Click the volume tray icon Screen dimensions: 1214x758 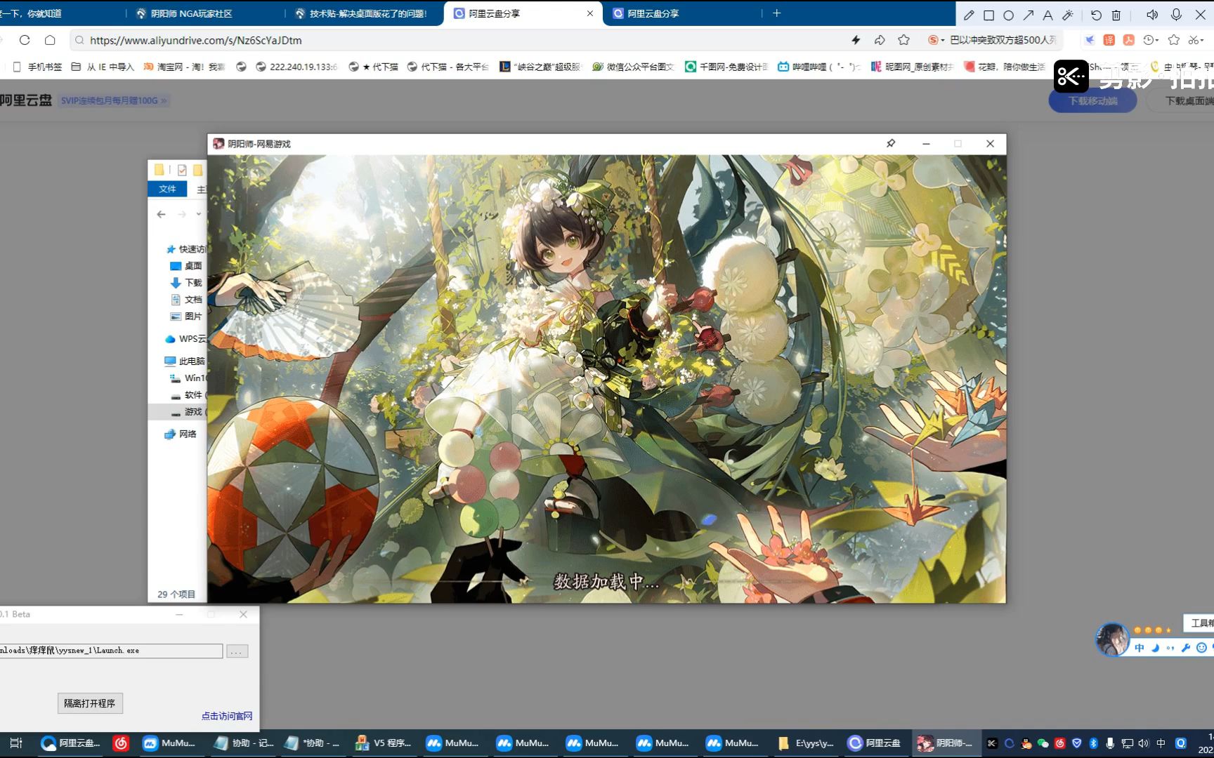click(x=1143, y=743)
